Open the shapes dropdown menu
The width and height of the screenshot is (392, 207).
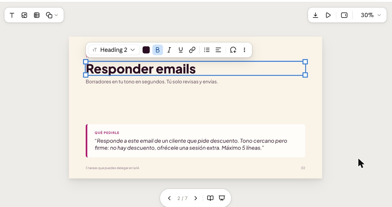[x=52, y=15]
